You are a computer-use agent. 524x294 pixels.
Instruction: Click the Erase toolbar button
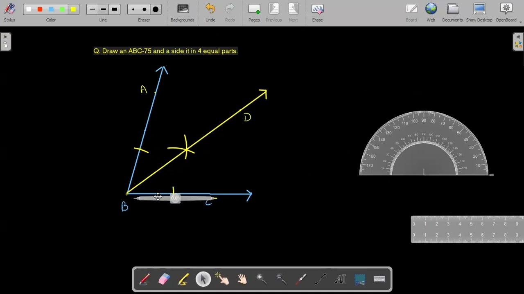317,13
